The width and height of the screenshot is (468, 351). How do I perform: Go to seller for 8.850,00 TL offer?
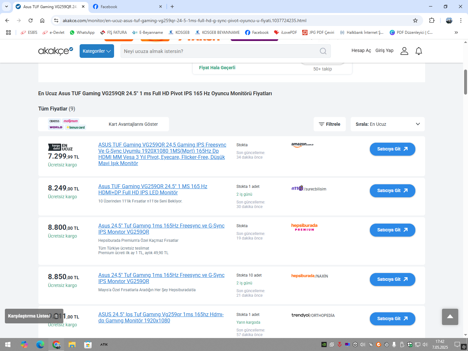point(393,279)
